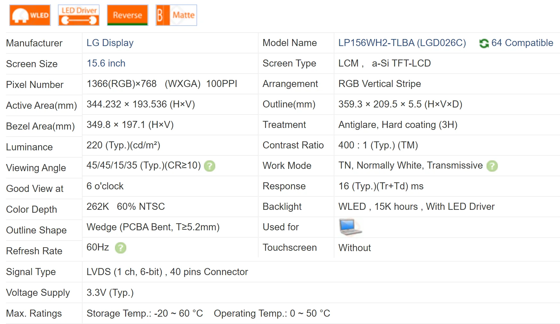
Task: Select the RGB Vertical Stripe arrangement value
Action: pos(380,83)
